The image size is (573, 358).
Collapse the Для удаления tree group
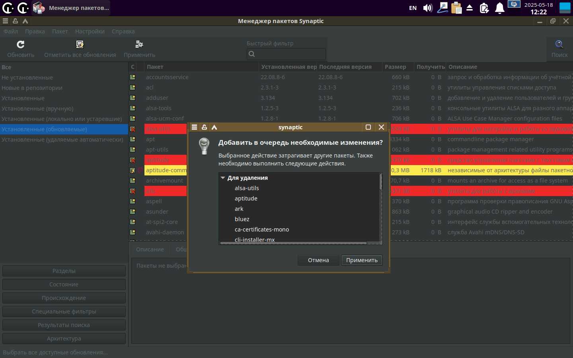click(x=223, y=178)
